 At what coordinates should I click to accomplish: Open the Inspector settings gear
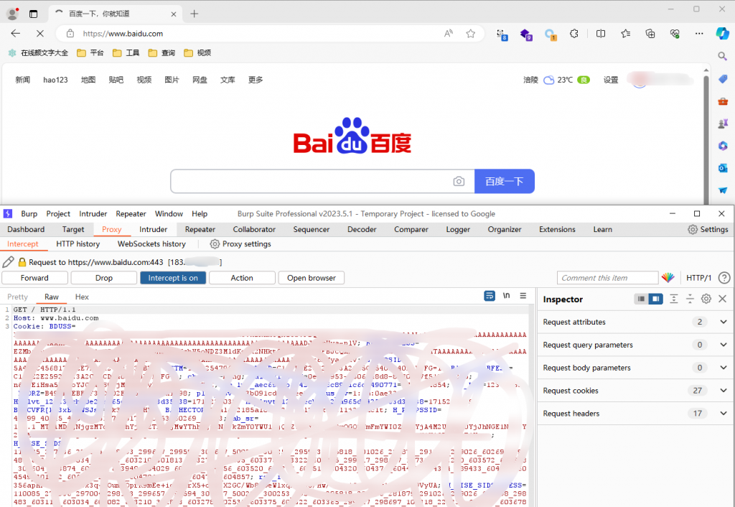(x=706, y=299)
